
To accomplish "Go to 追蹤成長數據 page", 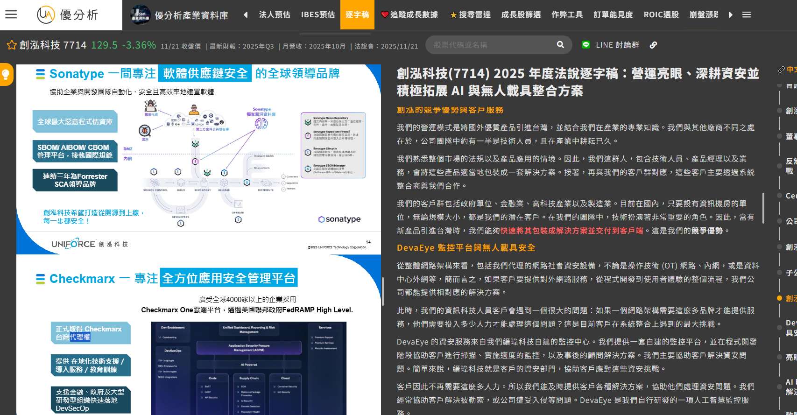I will [409, 15].
